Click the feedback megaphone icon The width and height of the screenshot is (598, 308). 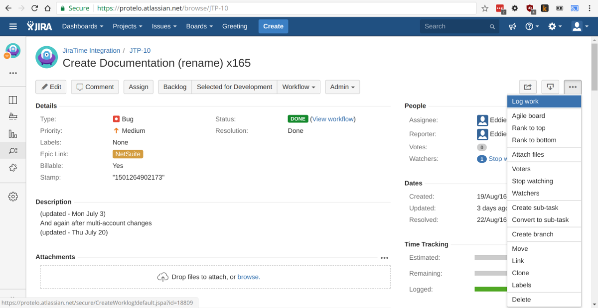click(512, 26)
